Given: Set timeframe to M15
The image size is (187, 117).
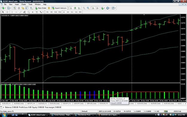Looking at the screenshot, I should coord(56,12).
